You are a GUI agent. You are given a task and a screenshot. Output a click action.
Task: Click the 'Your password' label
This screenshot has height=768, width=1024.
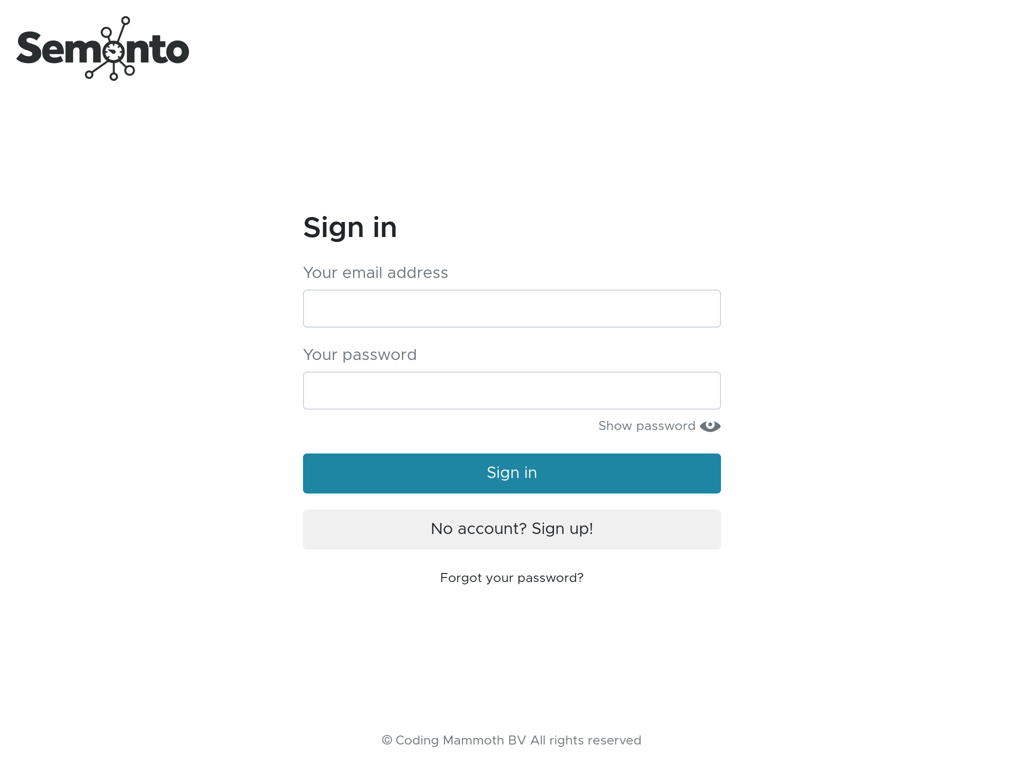click(x=359, y=355)
